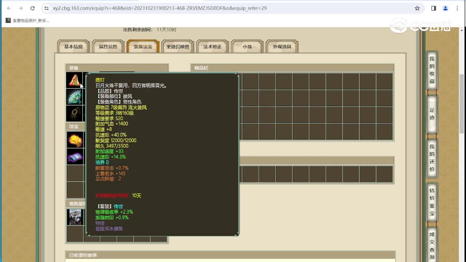Bookmark this page with the star icon
The image size is (466, 262).
[417, 8]
